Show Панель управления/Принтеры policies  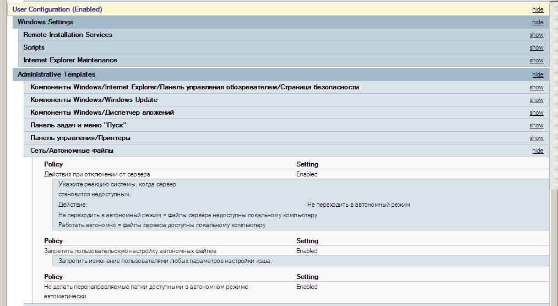(537, 138)
